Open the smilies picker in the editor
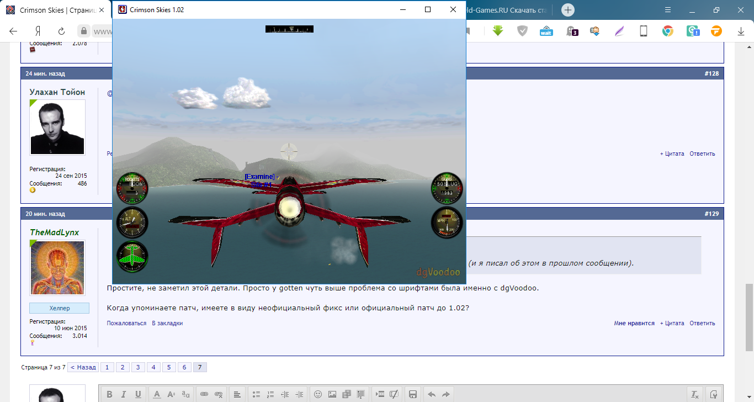 (318, 394)
